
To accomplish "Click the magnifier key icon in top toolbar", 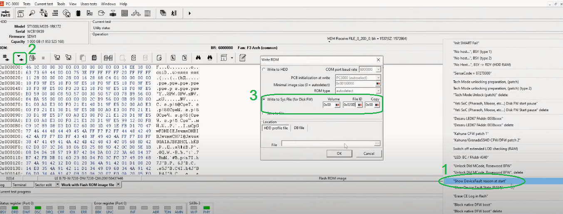I will (x=32, y=13).
